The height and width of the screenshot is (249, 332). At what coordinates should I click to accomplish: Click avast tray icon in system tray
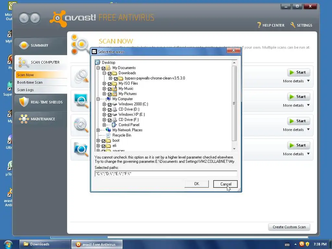tap(302, 244)
